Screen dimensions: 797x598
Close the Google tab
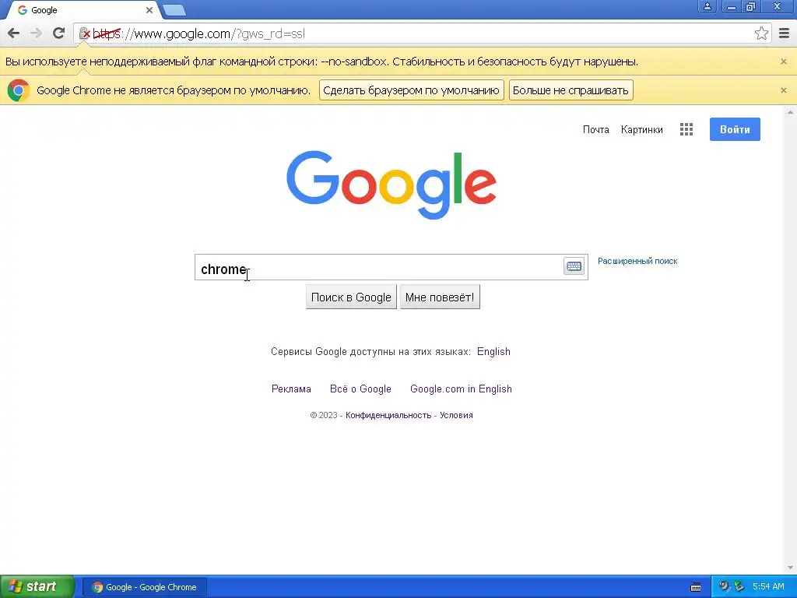point(149,10)
